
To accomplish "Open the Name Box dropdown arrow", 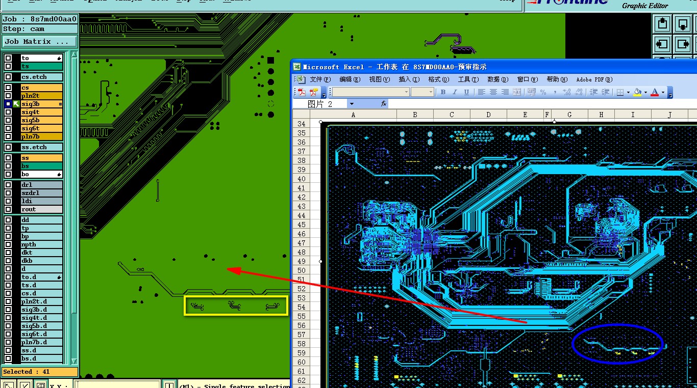I will [351, 103].
